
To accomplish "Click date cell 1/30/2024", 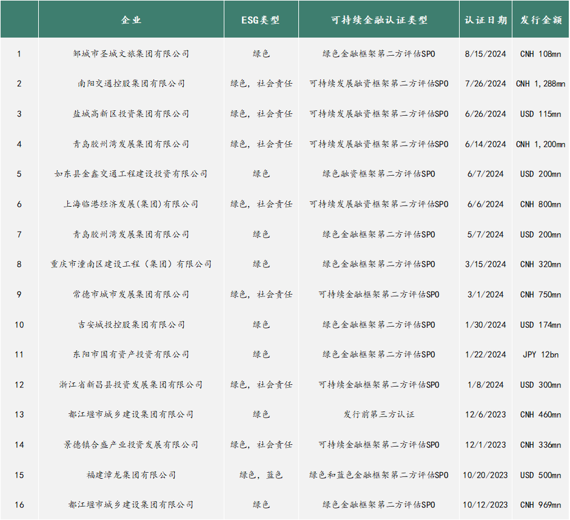I will click(485, 324).
